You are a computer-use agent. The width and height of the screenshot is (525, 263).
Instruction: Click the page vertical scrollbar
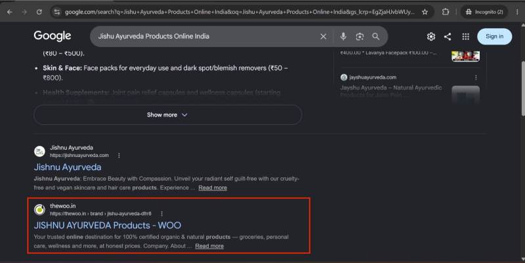click(522, 87)
